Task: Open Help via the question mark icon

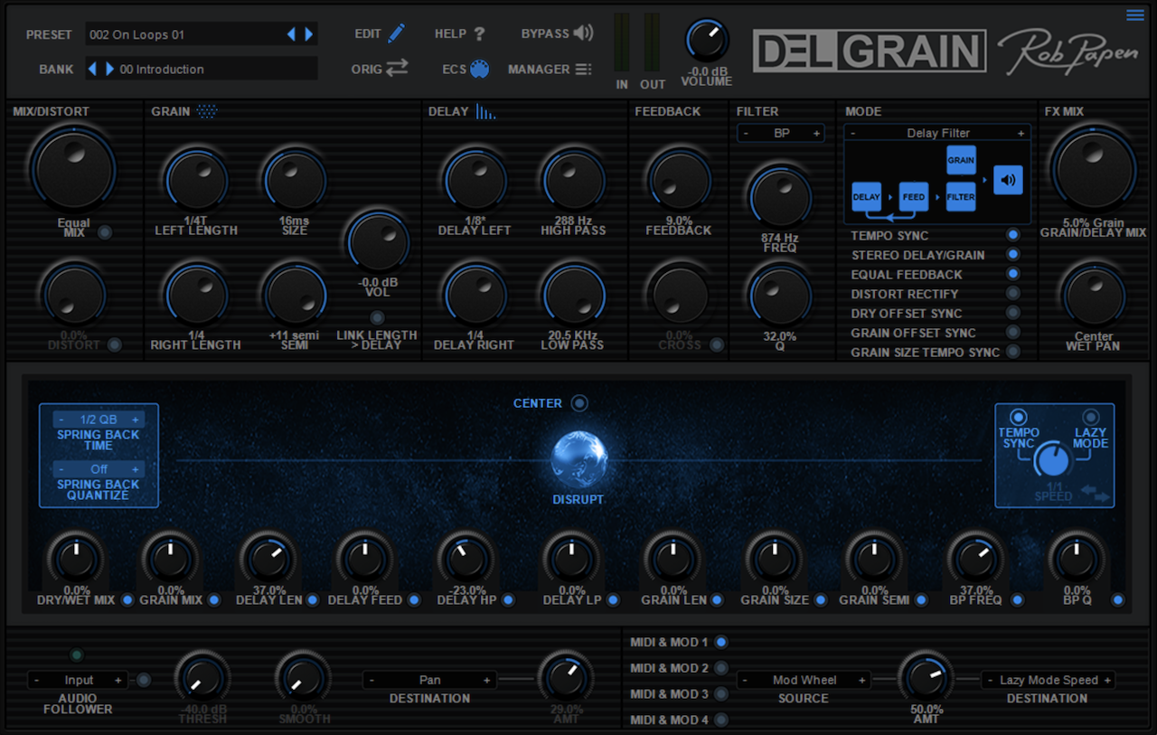Action: pyautogui.click(x=479, y=34)
